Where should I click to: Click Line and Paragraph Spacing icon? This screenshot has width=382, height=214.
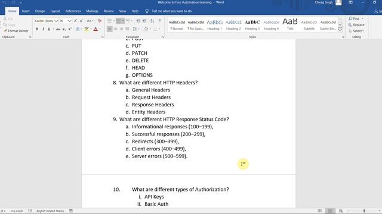135,29
